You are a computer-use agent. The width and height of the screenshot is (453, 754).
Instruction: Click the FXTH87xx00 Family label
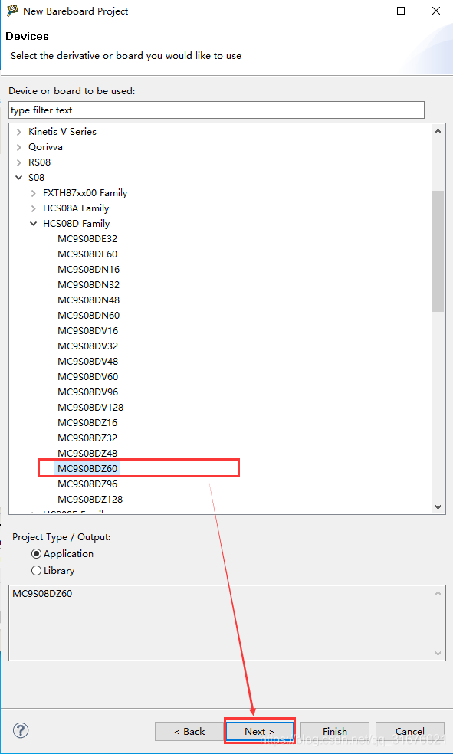pos(85,193)
